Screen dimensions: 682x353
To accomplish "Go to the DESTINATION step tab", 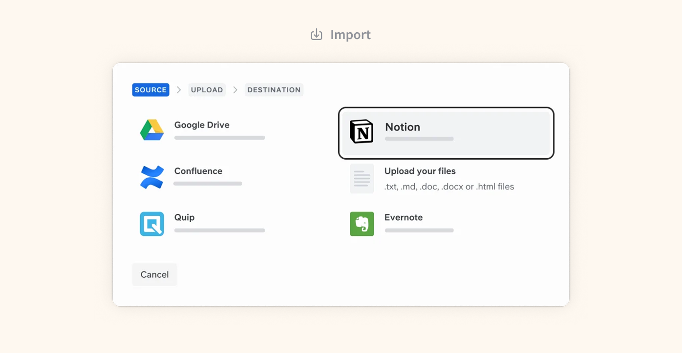I will [x=274, y=90].
